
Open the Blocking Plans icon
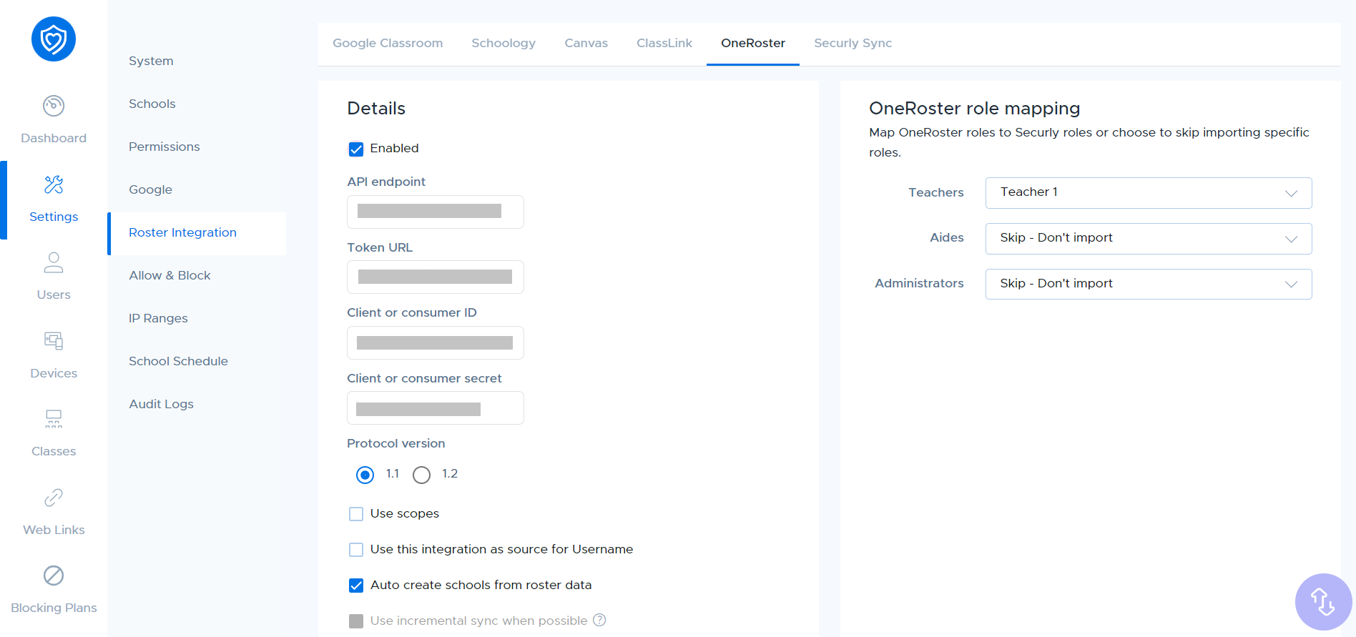[54, 576]
